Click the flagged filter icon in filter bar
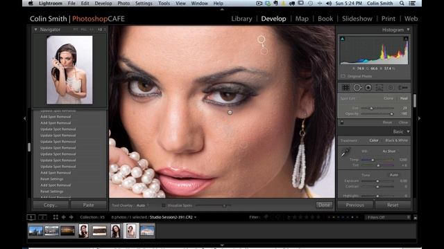Screen dimensions: 444x249 (266, 217)
